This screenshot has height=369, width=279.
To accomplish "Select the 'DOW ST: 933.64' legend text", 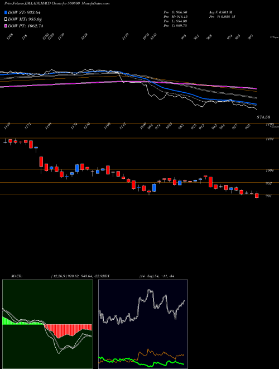I will click(25, 12).
